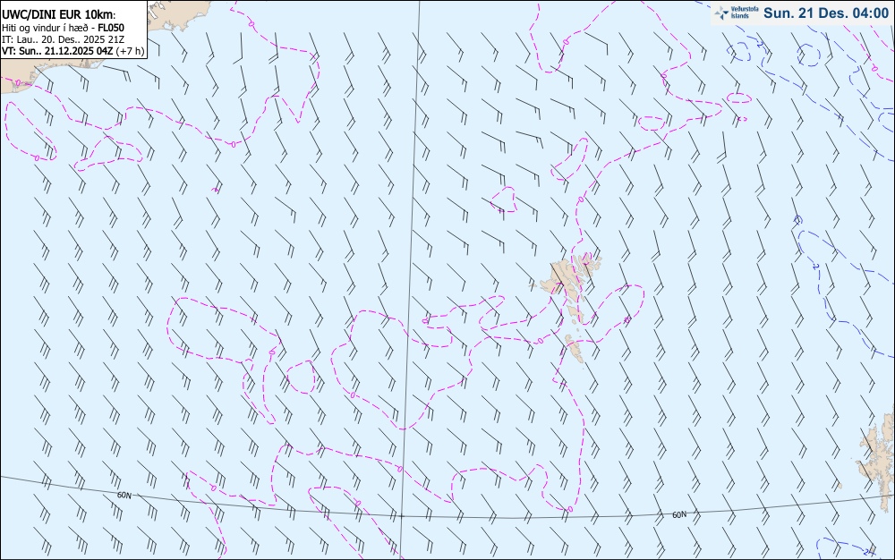Viewport: 895px width, 560px height.
Task: Click the right "60N" latitude label
Action: coord(679,514)
